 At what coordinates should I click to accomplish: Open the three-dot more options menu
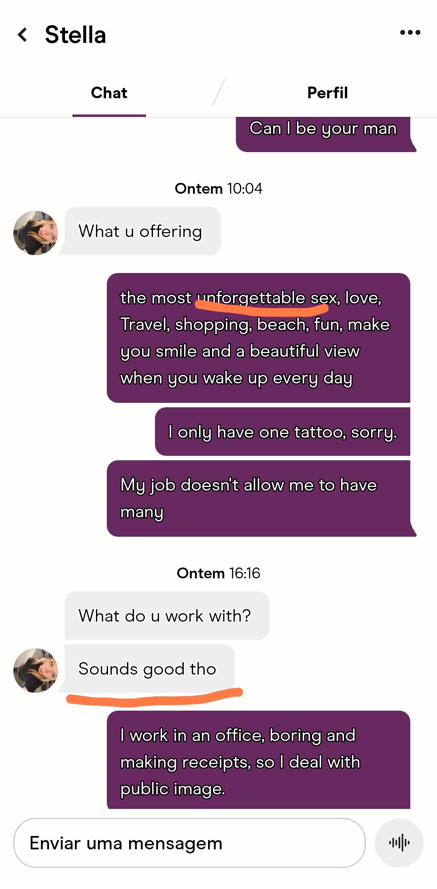point(410,32)
